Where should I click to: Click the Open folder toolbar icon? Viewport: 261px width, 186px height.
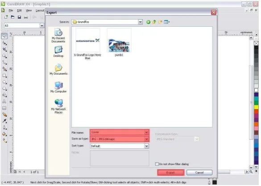click(12, 17)
